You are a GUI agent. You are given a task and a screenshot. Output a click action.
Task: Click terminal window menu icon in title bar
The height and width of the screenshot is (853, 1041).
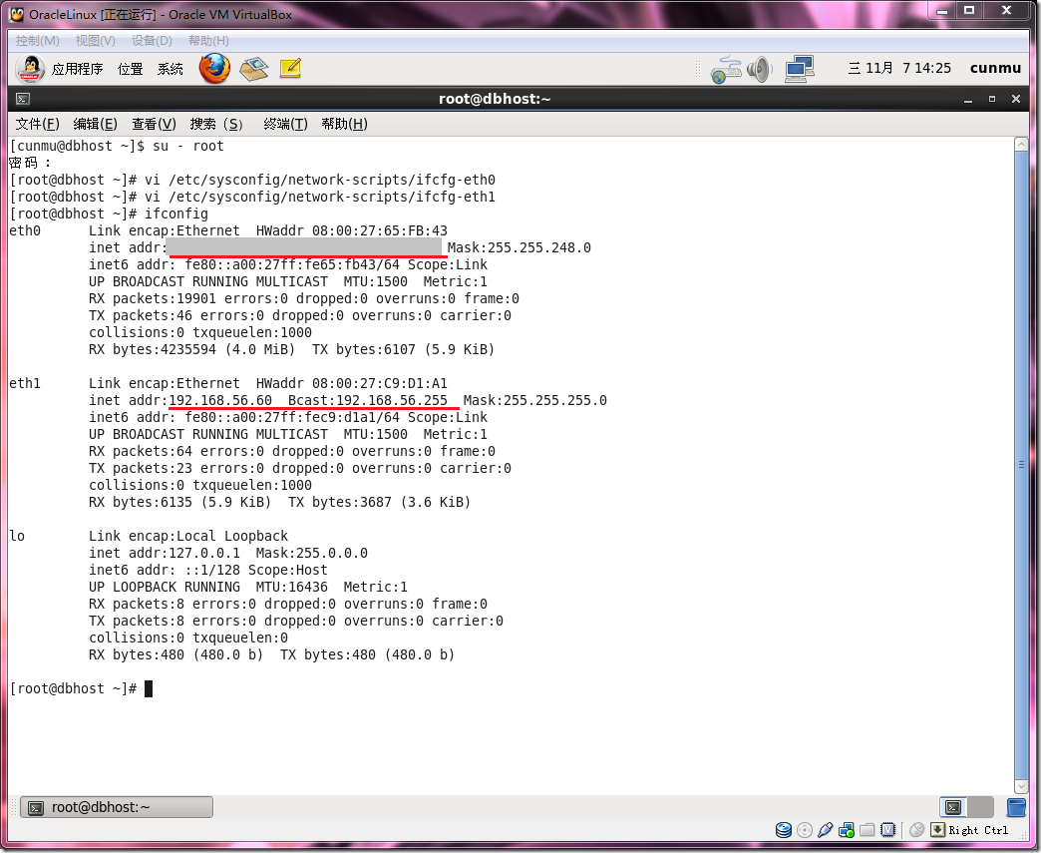pyautogui.click(x=23, y=99)
